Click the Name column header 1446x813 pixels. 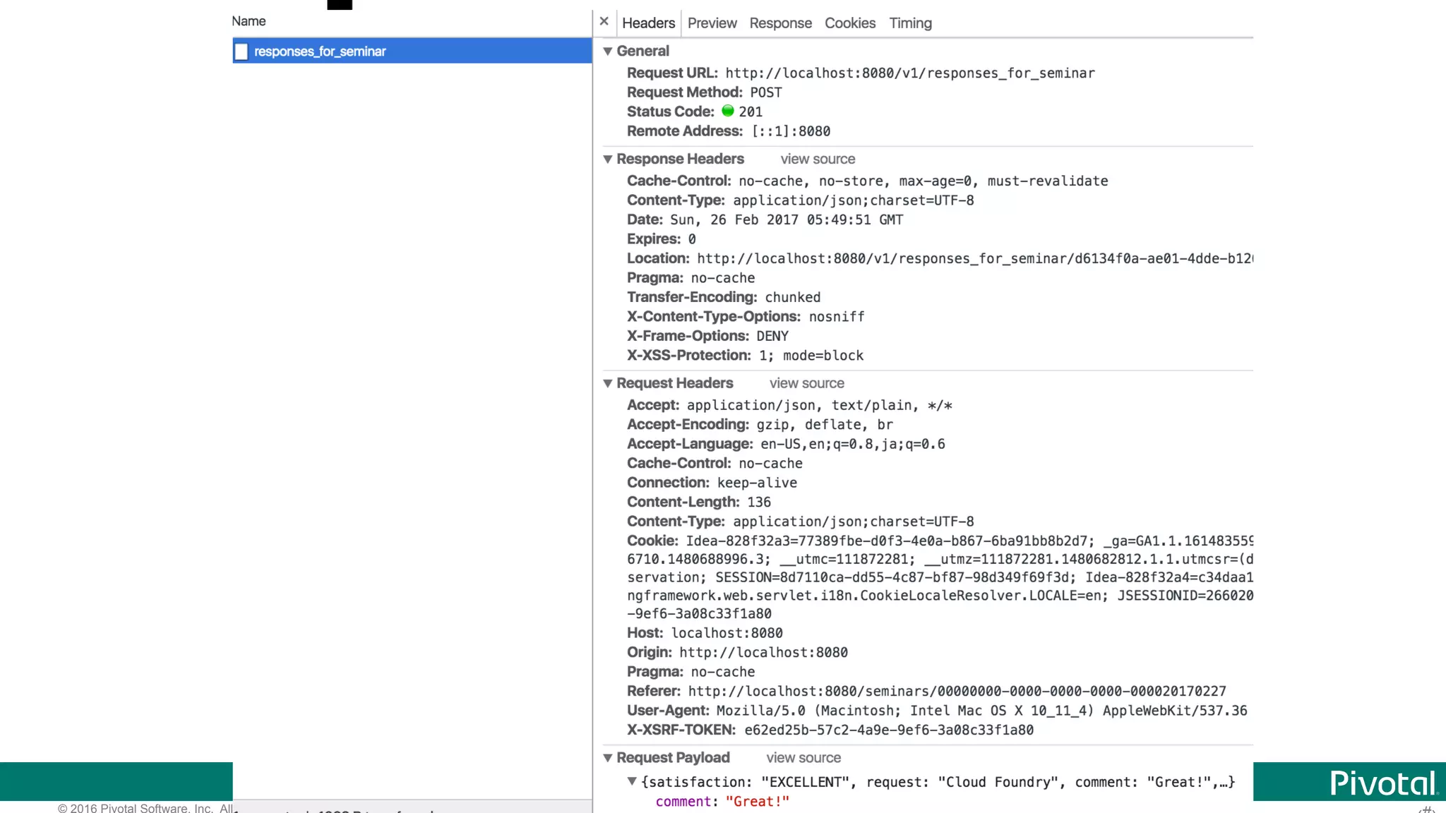pyautogui.click(x=249, y=21)
